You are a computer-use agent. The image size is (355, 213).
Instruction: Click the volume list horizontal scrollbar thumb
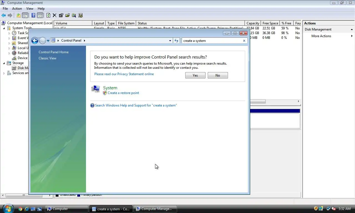point(258,102)
